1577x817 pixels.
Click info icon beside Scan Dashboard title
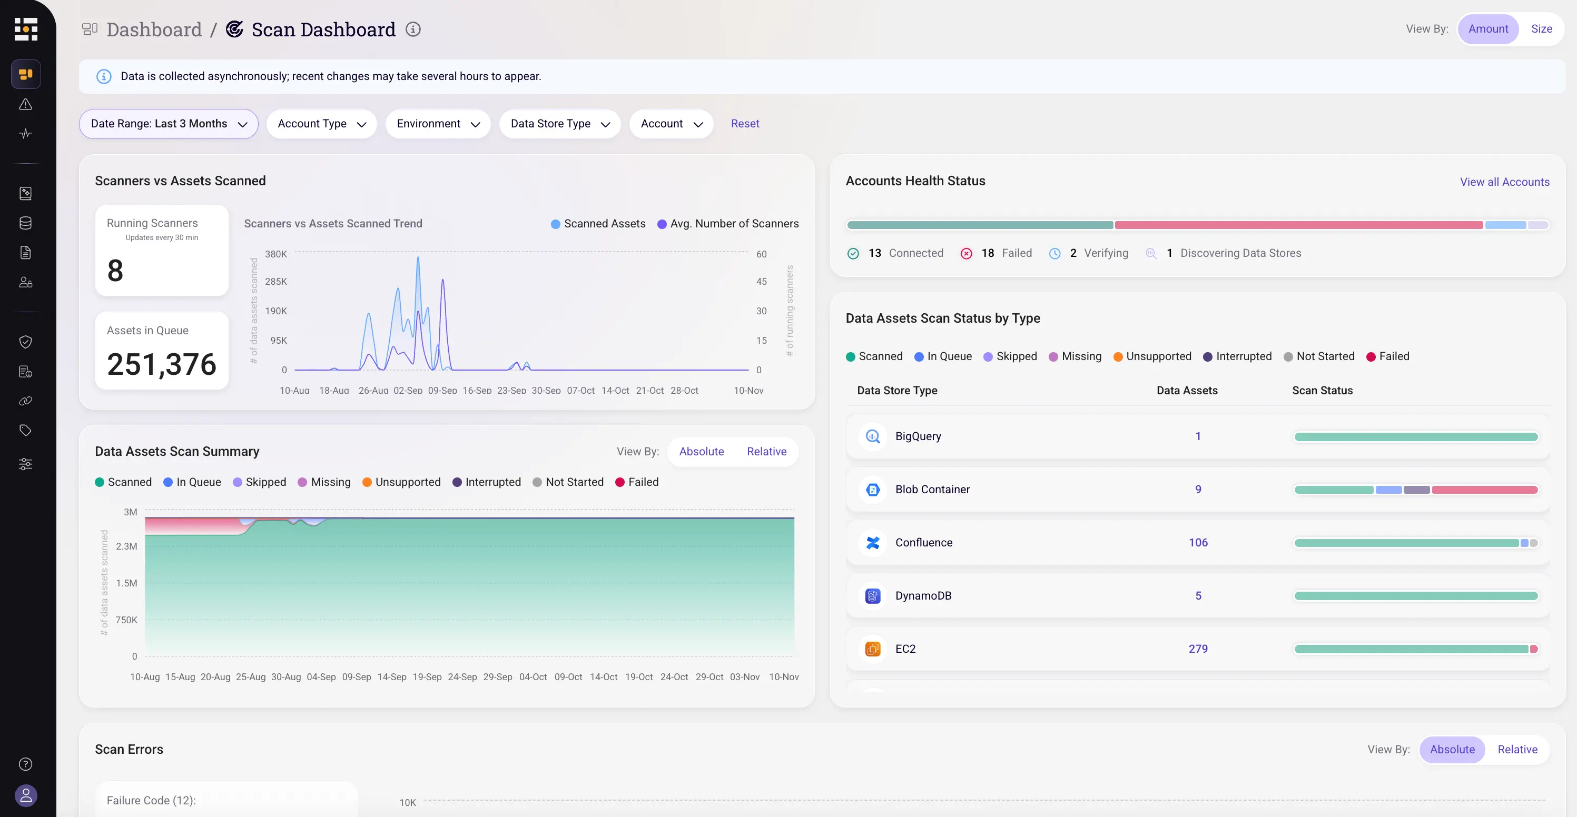click(x=413, y=29)
